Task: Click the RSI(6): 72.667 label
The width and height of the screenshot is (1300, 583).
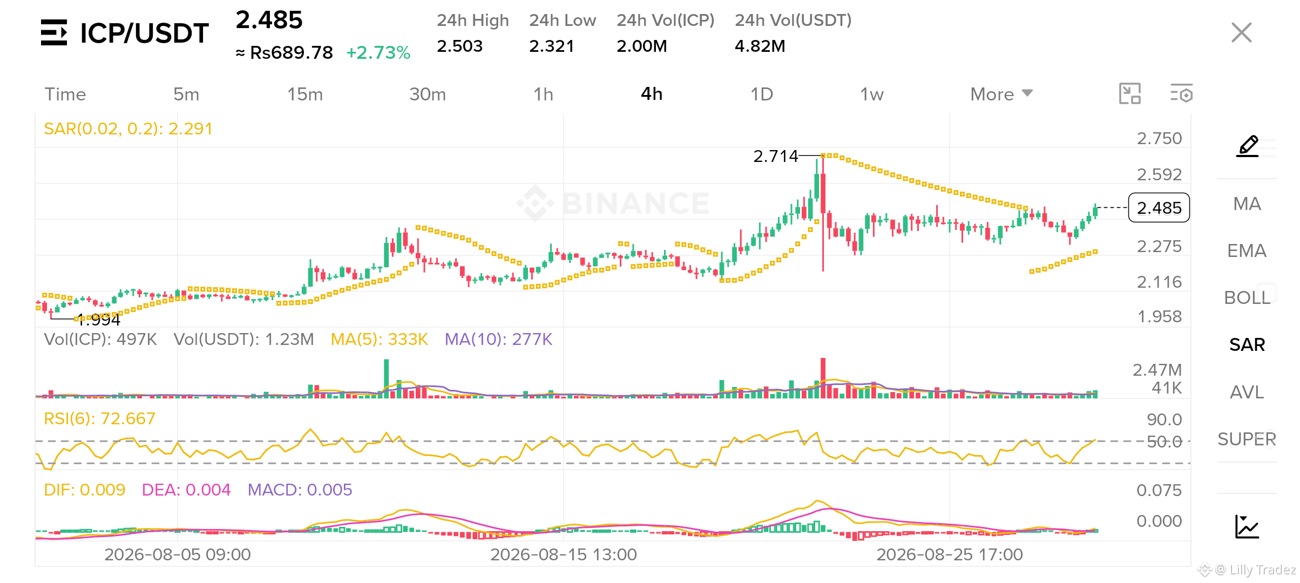Action: pos(99,418)
